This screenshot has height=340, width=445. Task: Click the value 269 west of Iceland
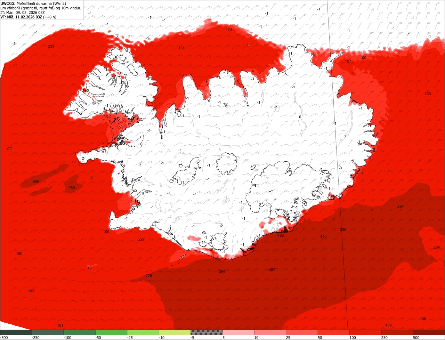pos(72,188)
